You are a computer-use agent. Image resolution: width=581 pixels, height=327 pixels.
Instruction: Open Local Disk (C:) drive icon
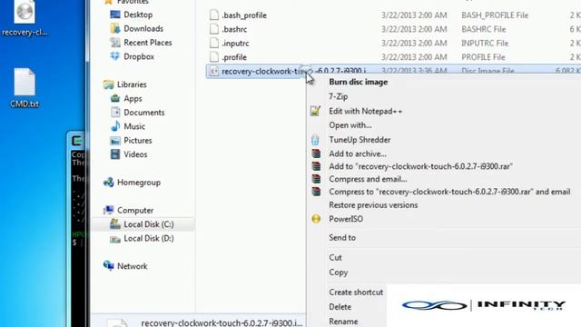click(115, 224)
